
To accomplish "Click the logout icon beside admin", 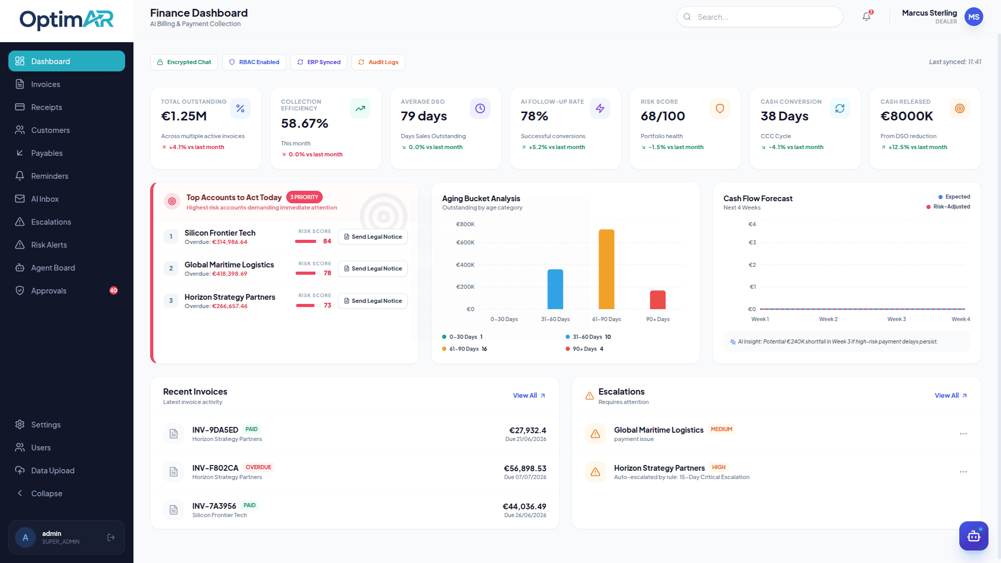I will [111, 537].
